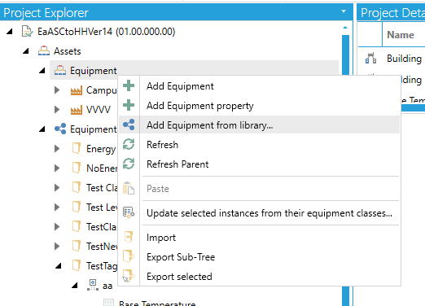Image resolution: width=425 pixels, height=306 pixels.
Task: Collapse the TestTag tree node
Action: coord(58,266)
